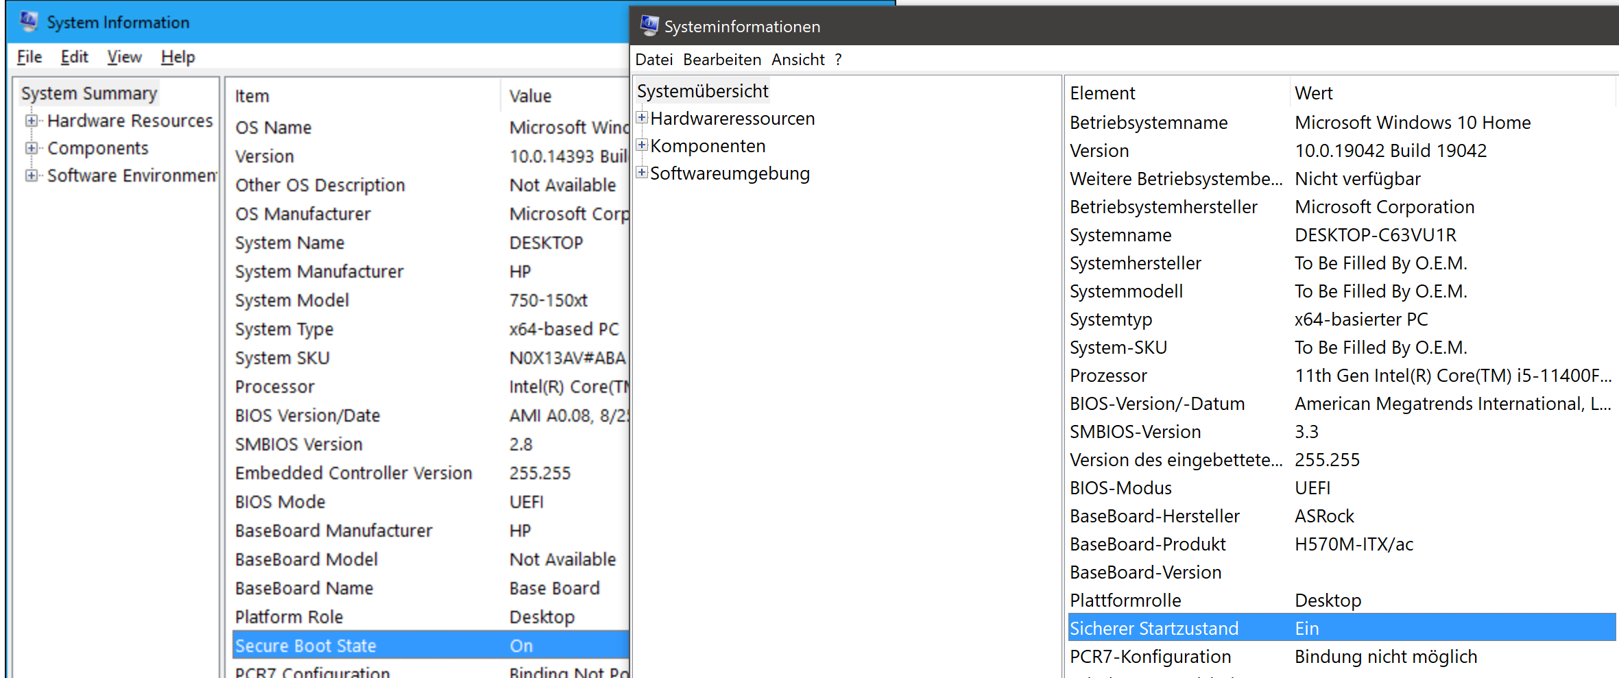
Task: Select the SMBIOS Version row
Action: [431, 444]
